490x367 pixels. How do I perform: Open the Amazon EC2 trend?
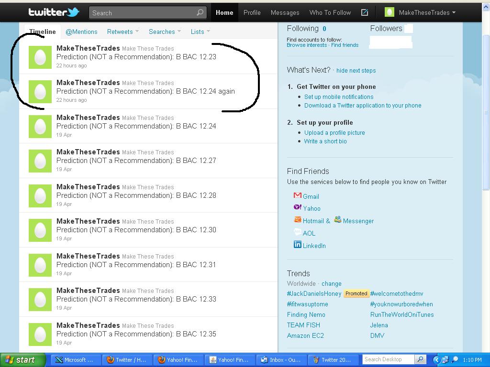coord(305,336)
